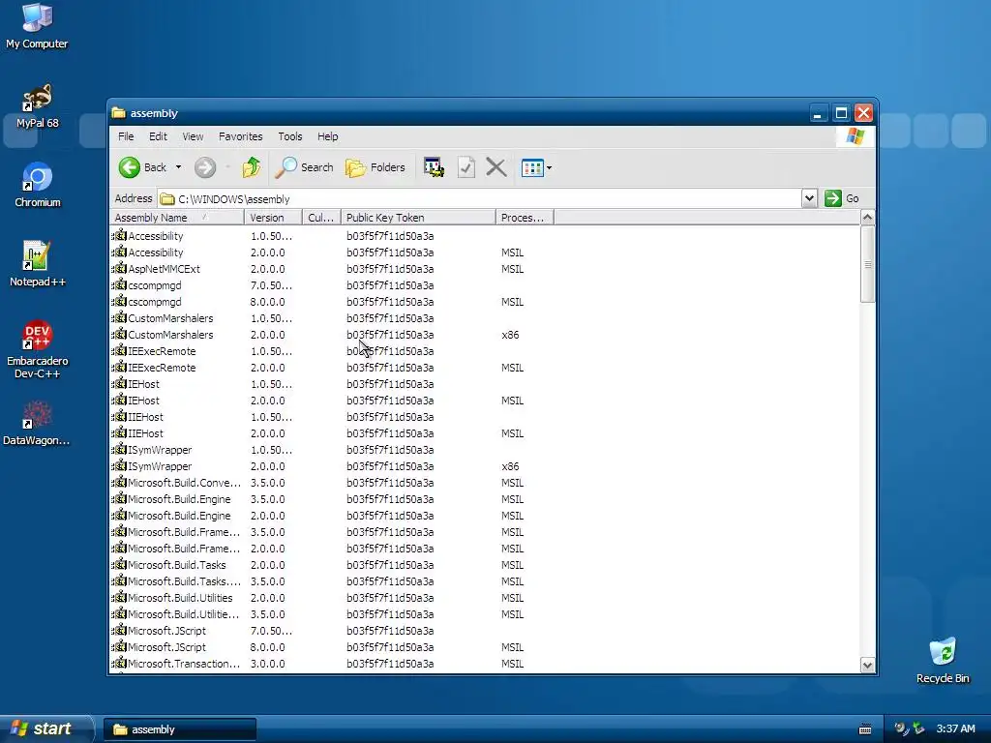Viewport: 991px width, 743px height.
Task: Select cscompmgd 8.0.0.0 assembly icon
Action: click(119, 301)
